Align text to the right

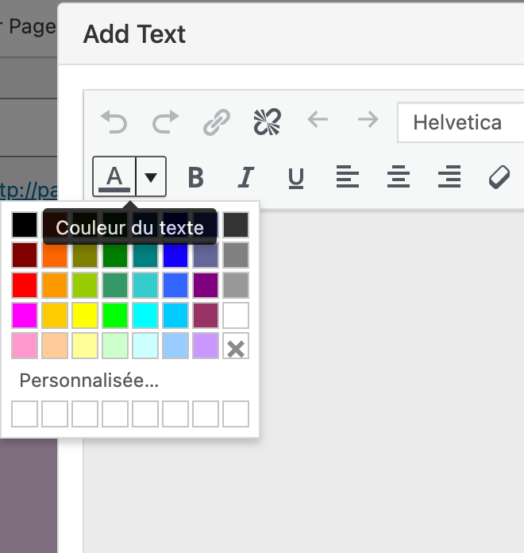coord(449,176)
